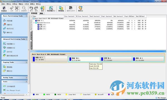Viewport: 167px width, 100px height.
Task: Start 复制硬盘 task under Copying Tasks
Action: (x=8, y=67)
